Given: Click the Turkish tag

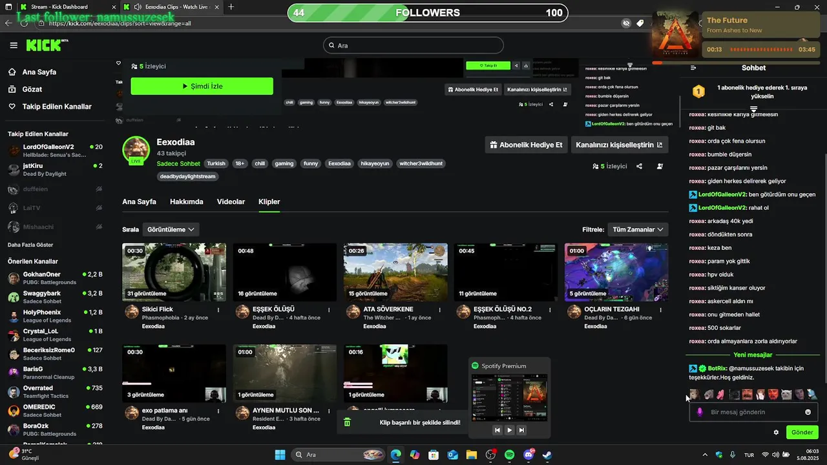Looking at the screenshot, I should click(216, 163).
